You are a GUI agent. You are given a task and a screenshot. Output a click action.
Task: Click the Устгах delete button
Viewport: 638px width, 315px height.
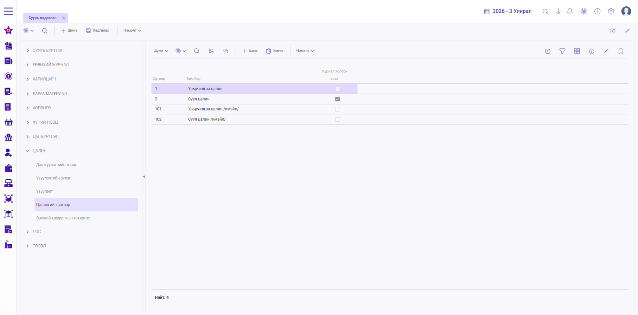[x=275, y=51]
